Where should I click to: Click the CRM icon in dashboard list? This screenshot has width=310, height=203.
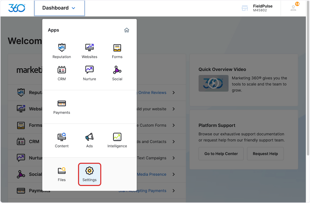[x=21, y=141]
